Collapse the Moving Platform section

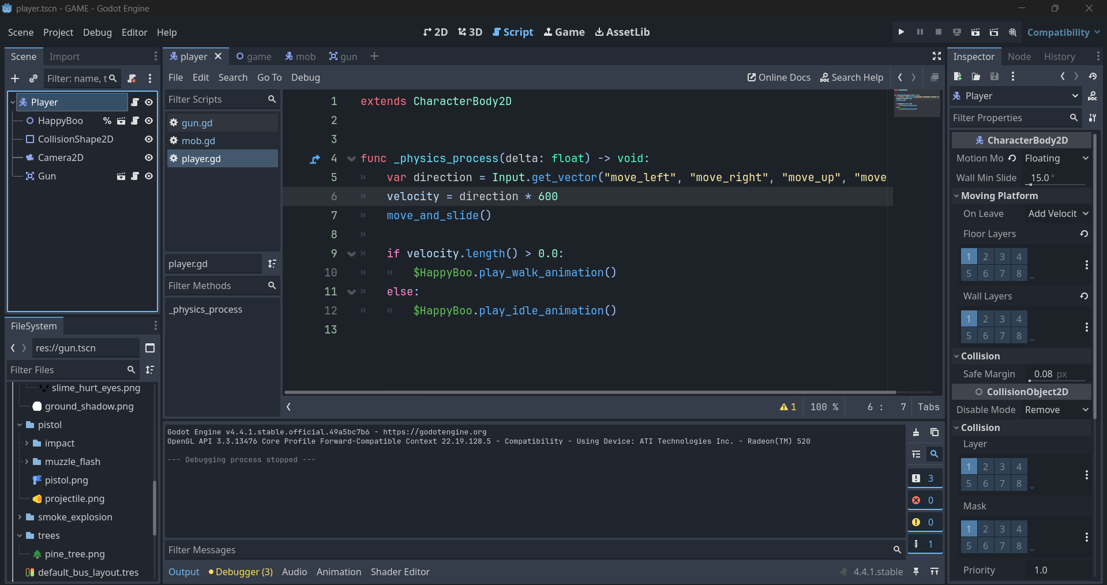(999, 196)
